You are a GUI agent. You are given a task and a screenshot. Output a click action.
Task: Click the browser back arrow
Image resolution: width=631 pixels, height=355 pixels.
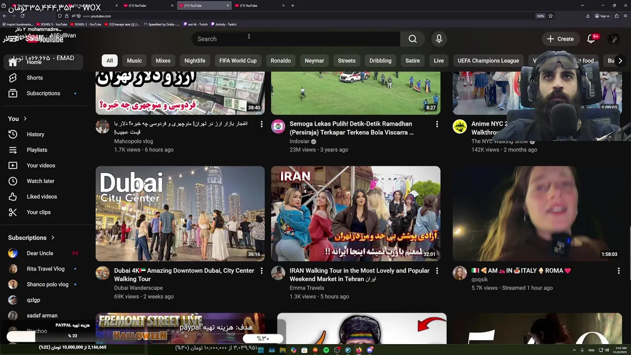(5, 16)
